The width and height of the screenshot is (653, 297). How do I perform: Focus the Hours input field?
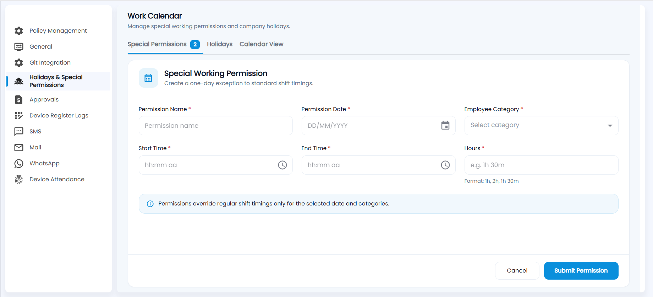coord(541,165)
